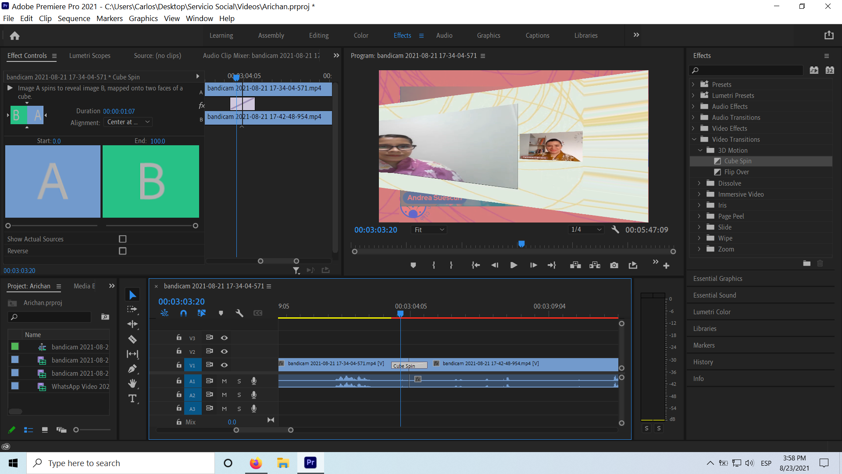Toggle visibility eye icon on V1 track
The width and height of the screenshot is (842, 474).
pos(224,365)
